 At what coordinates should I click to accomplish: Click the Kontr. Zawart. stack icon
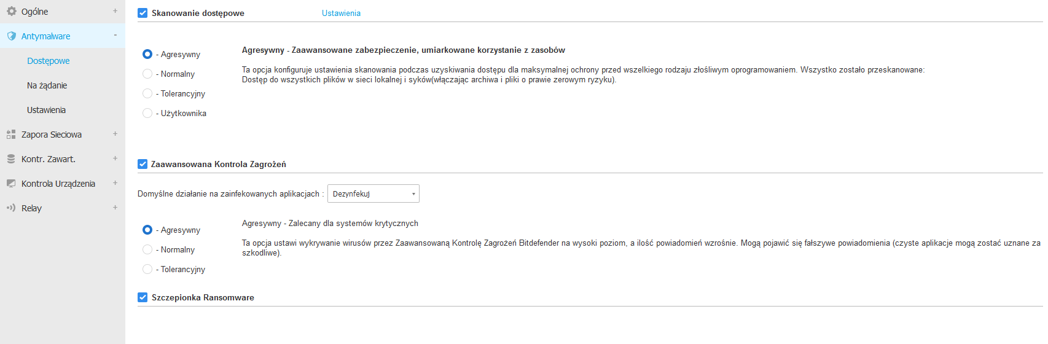point(11,159)
